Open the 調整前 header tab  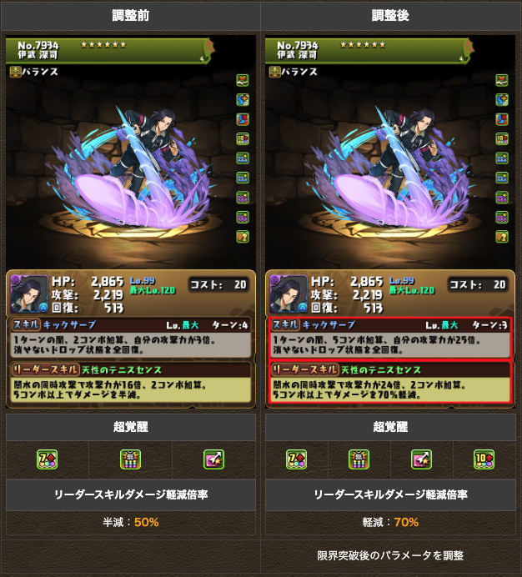pos(131,16)
